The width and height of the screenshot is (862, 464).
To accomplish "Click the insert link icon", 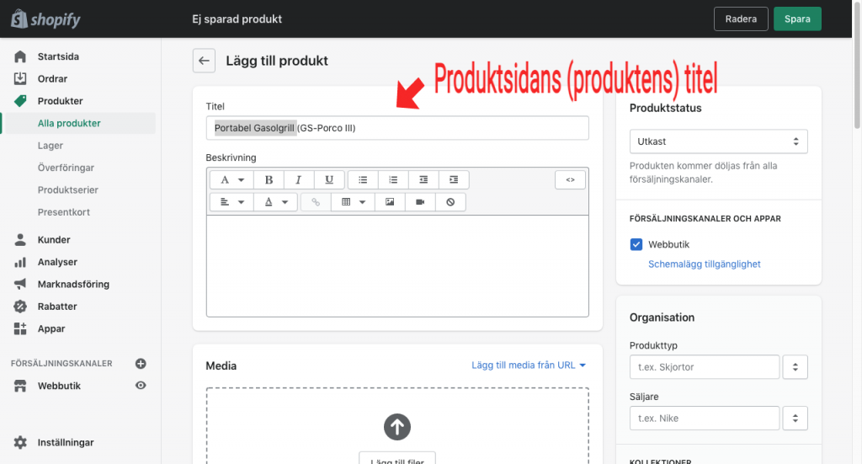I will coord(316,202).
